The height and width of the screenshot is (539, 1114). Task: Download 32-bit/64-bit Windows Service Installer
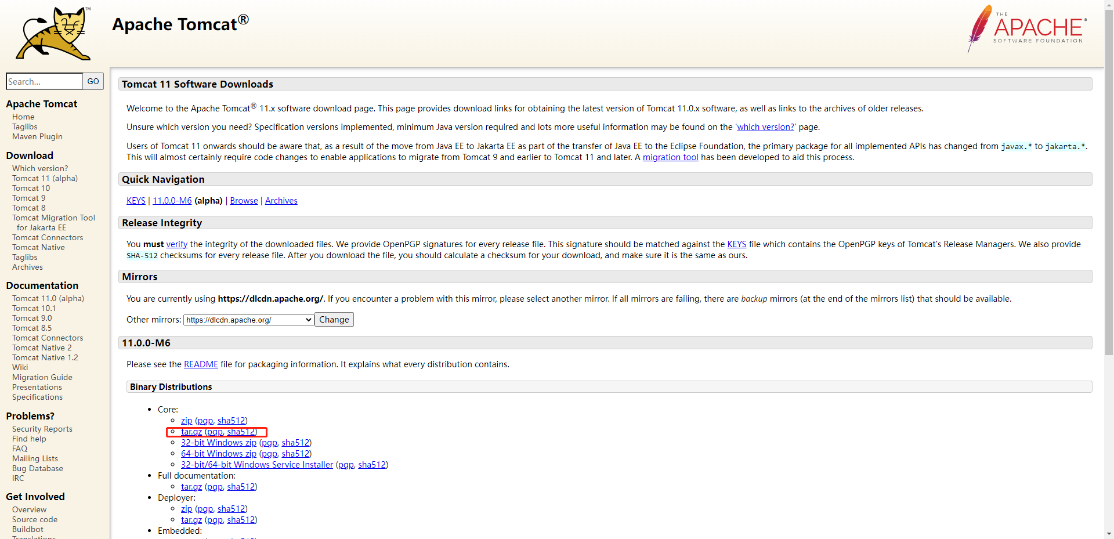[x=256, y=465]
